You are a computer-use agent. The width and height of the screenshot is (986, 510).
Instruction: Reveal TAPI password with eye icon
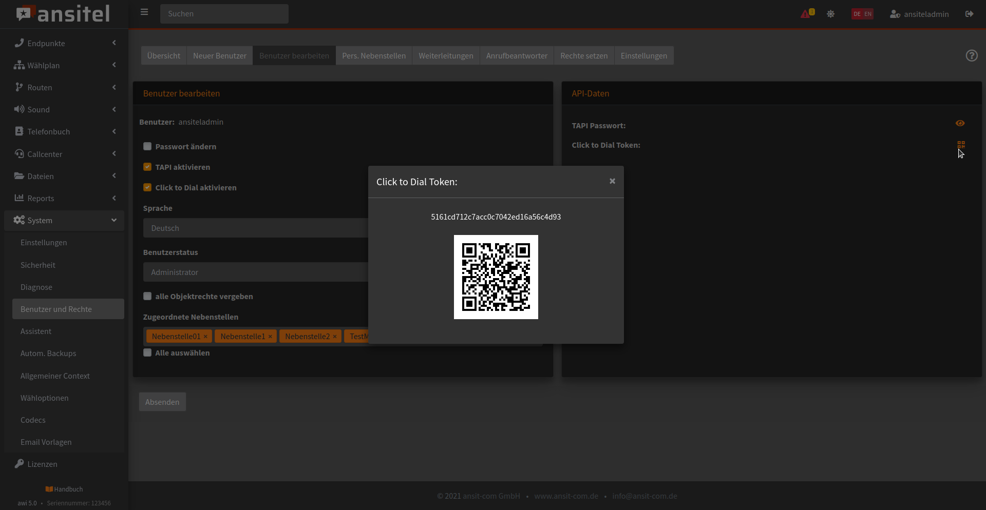click(960, 123)
